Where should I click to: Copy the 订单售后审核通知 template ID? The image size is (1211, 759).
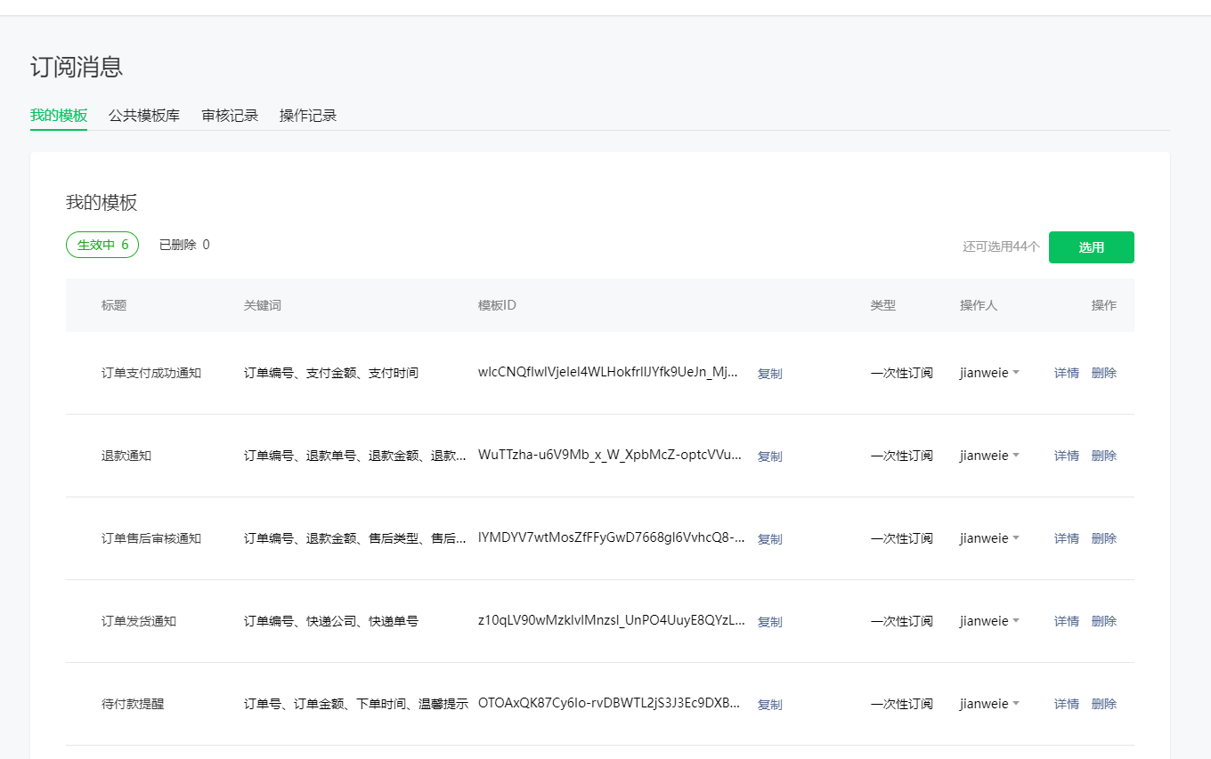769,539
